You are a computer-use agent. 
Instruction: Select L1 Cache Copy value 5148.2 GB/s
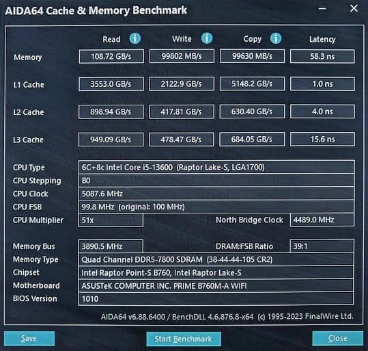pos(252,83)
